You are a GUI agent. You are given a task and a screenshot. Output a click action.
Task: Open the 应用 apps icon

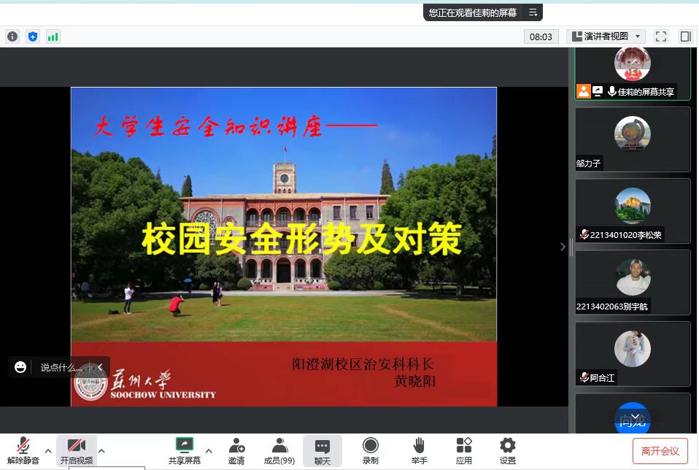[x=463, y=450]
